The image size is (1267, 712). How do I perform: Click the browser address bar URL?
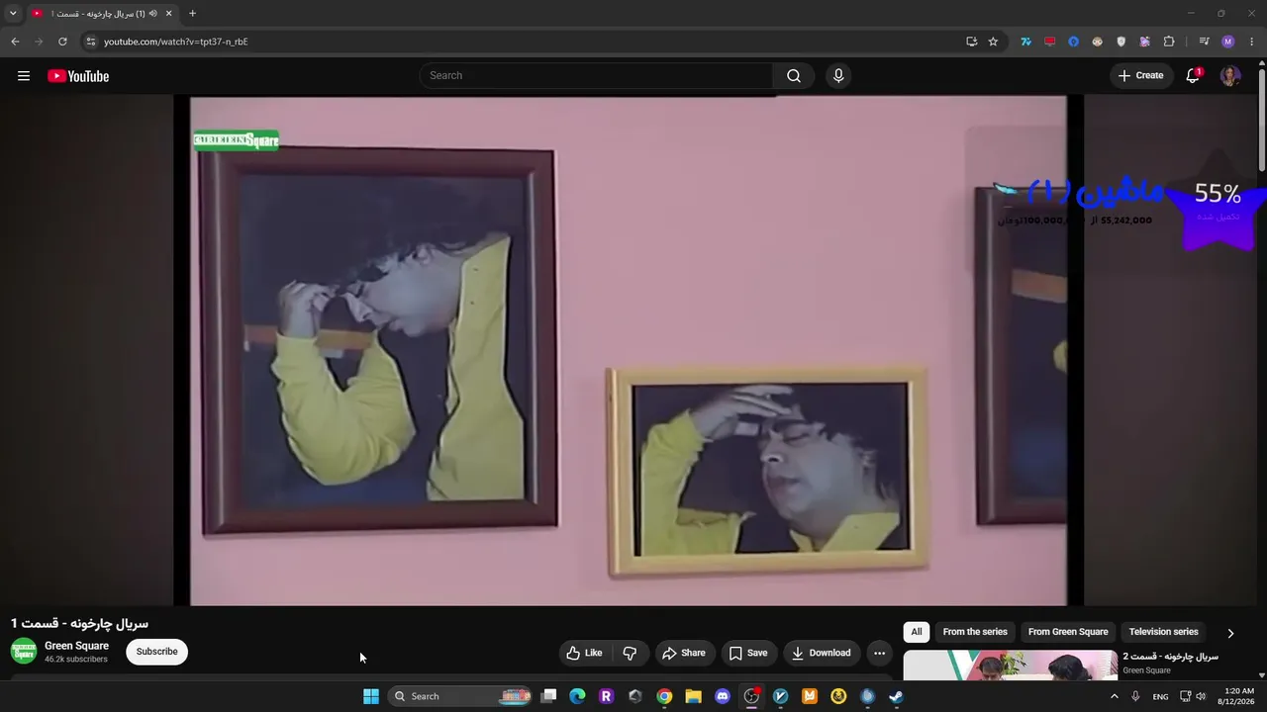(x=176, y=42)
